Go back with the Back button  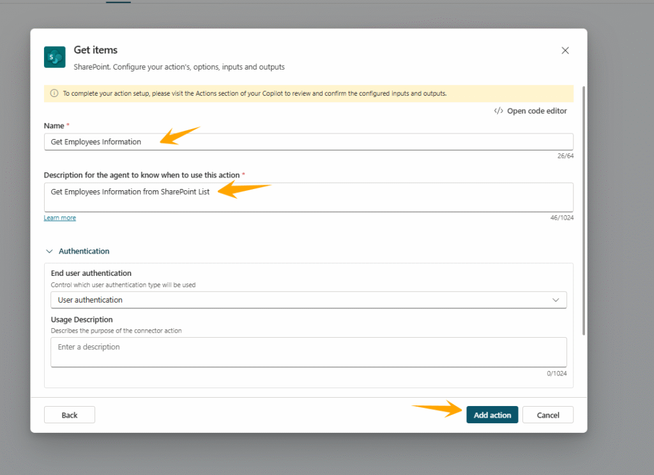69,415
